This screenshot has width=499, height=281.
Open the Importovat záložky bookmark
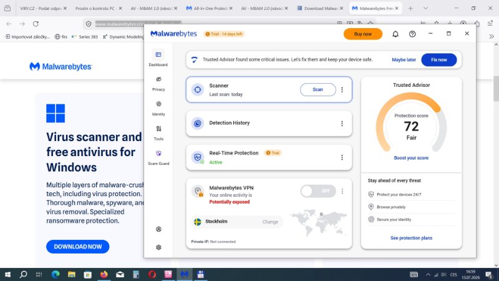tap(27, 37)
